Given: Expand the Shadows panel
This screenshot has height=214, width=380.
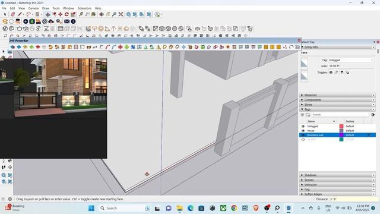Looking at the screenshot, I should click(x=338, y=175).
